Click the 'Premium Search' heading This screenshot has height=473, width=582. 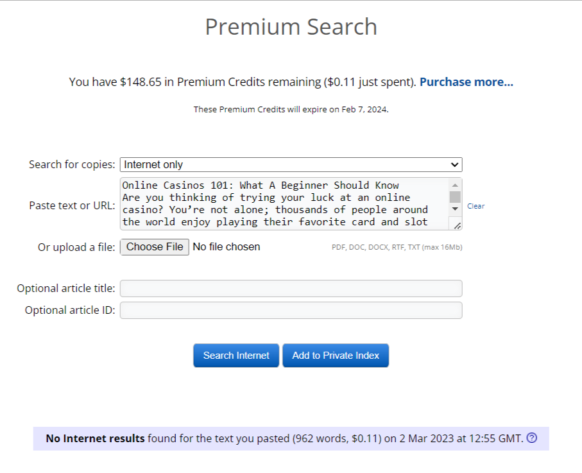pyautogui.click(x=291, y=27)
